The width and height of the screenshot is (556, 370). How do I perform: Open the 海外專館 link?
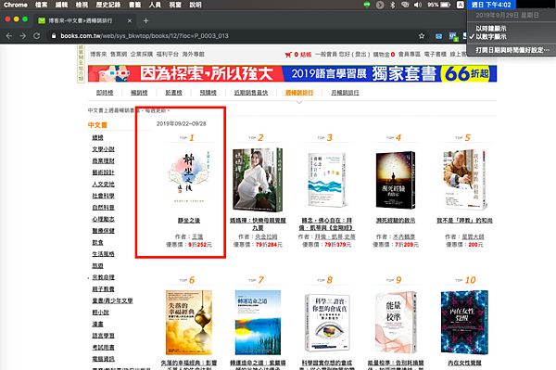[x=194, y=55]
